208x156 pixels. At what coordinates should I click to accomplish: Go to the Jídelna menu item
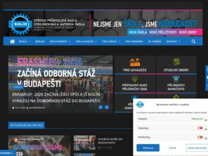(x=40, y=42)
